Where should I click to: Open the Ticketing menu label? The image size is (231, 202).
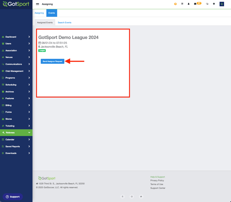click(10, 126)
